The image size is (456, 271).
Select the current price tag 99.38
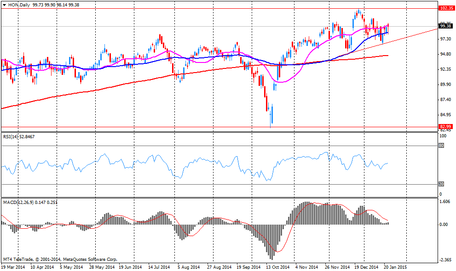[446, 26]
